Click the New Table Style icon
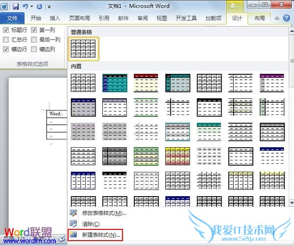 pos(73,235)
